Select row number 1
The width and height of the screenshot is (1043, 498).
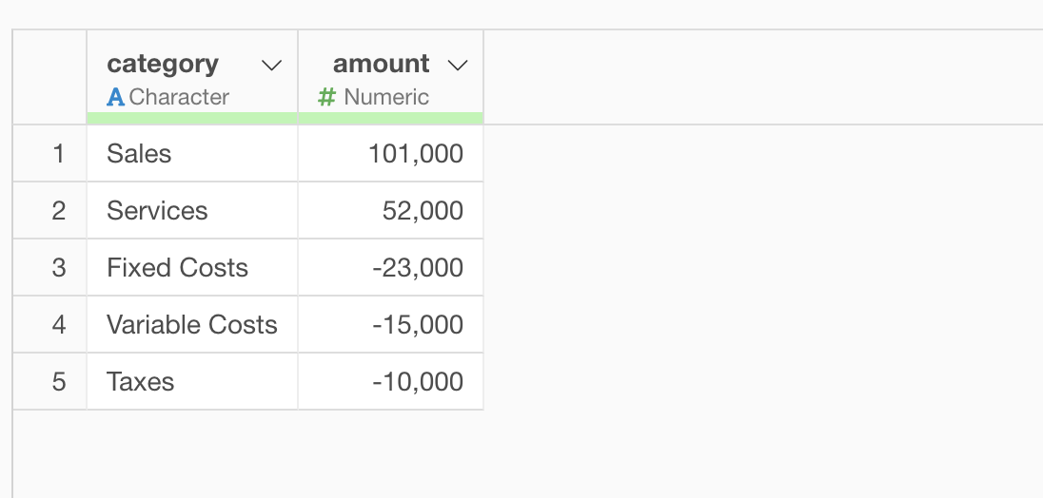(49, 153)
